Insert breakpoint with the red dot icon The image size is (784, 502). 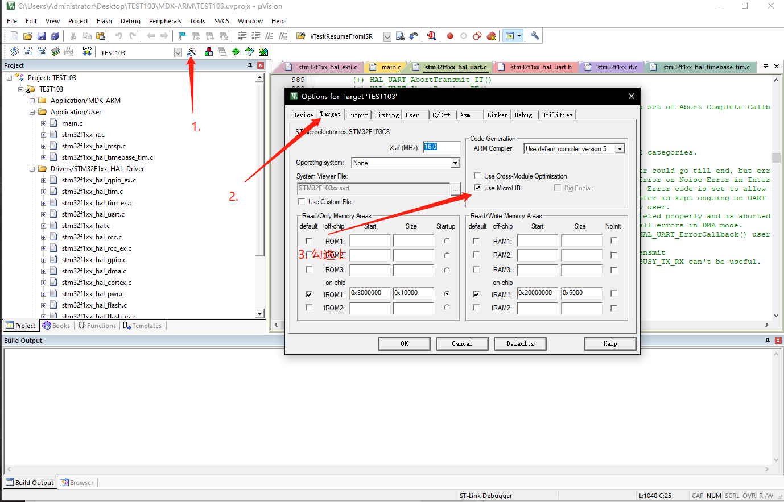click(450, 36)
